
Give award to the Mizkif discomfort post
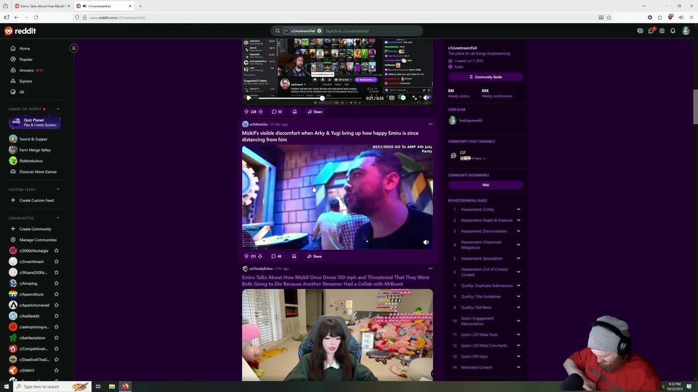[x=294, y=256]
